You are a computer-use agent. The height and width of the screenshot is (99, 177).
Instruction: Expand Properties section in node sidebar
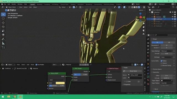click(x=127, y=84)
